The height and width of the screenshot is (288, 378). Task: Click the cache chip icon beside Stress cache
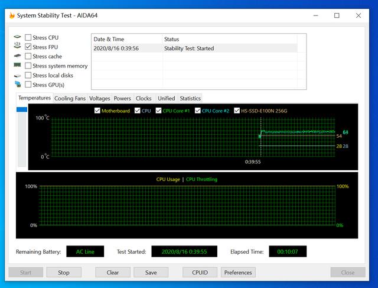coord(17,56)
